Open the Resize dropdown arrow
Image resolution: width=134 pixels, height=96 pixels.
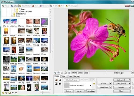click(111, 84)
